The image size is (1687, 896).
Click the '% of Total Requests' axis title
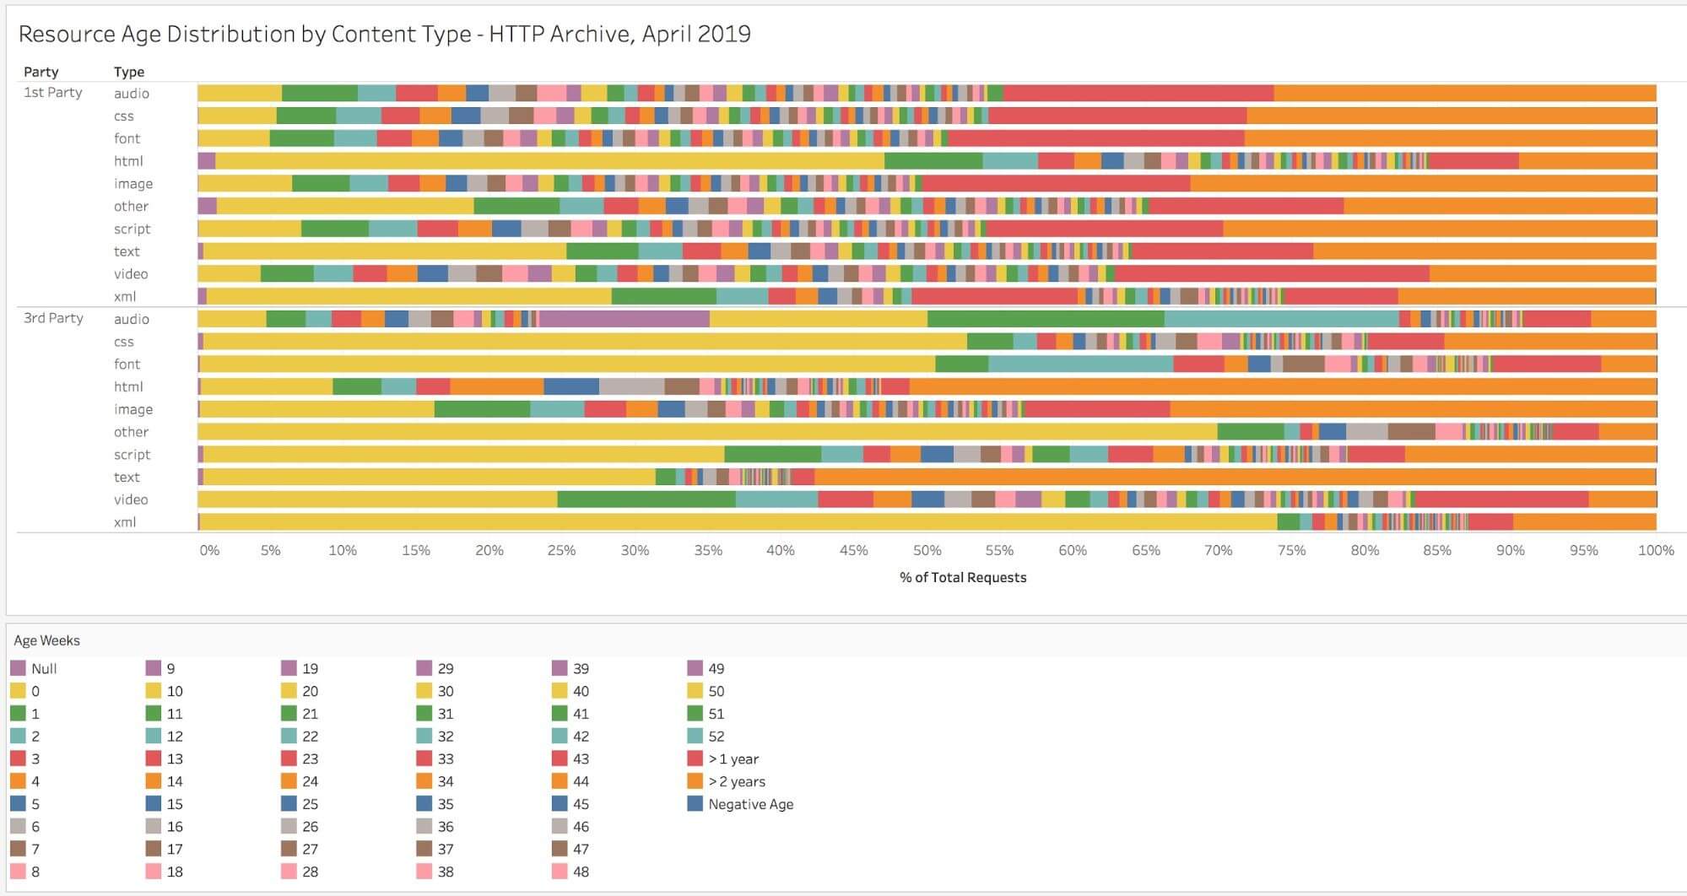pyautogui.click(x=963, y=577)
